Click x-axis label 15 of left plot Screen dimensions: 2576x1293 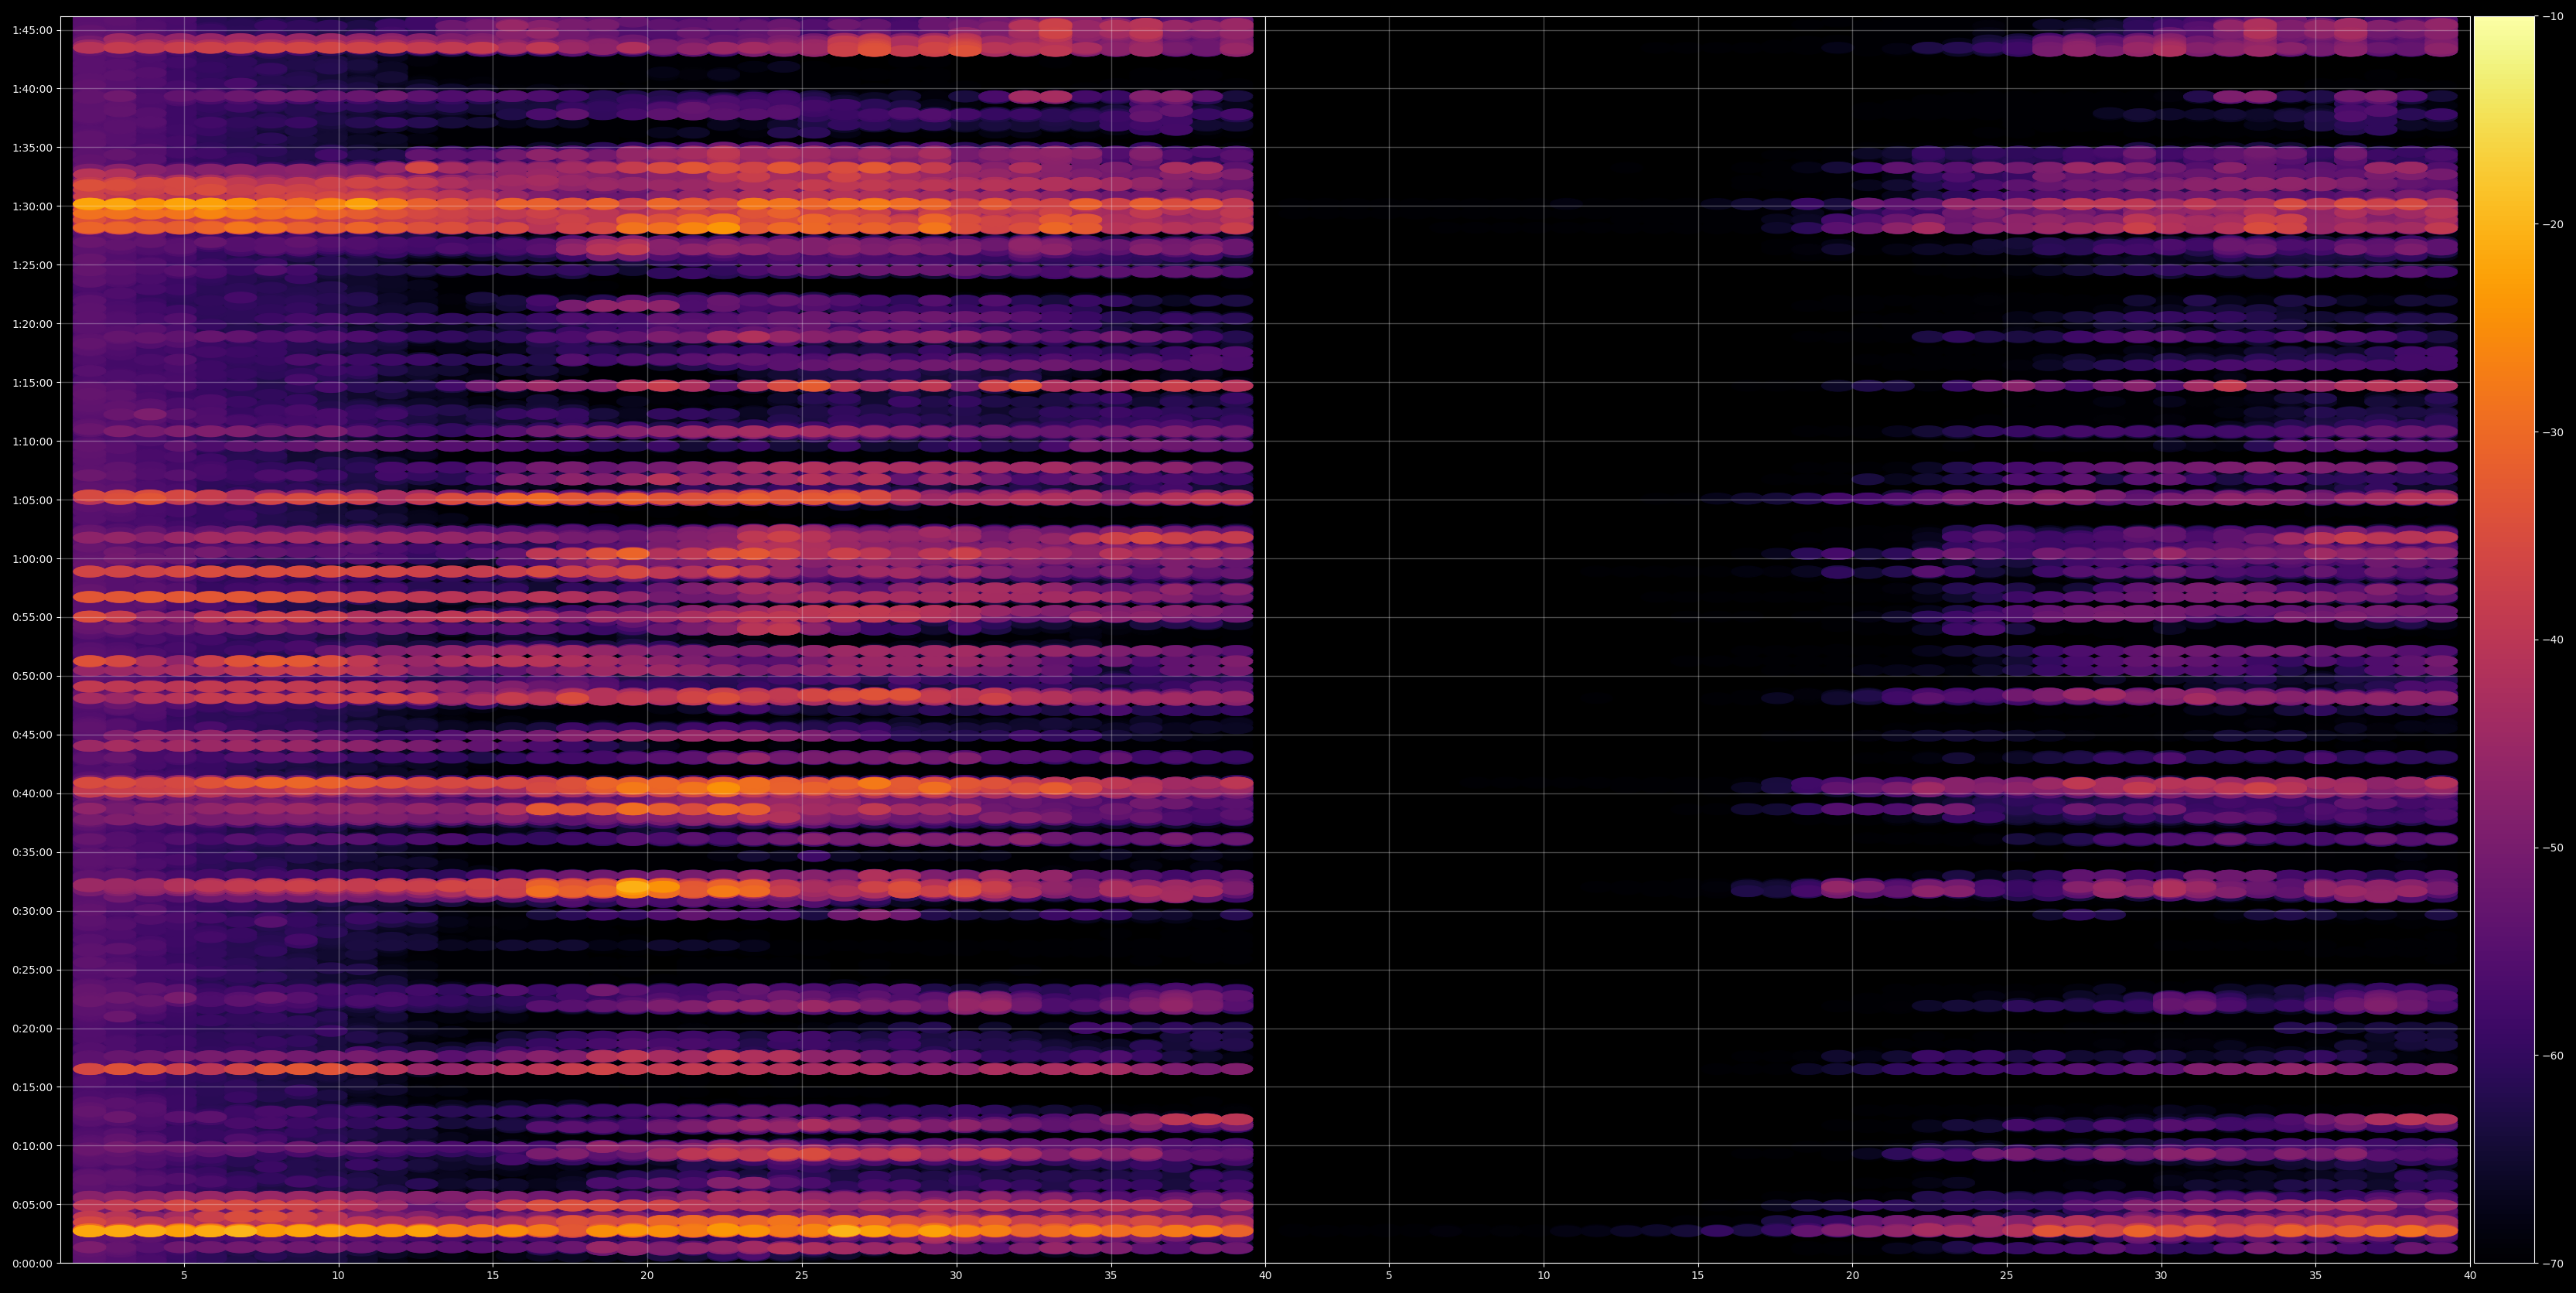click(x=493, y=1276)
